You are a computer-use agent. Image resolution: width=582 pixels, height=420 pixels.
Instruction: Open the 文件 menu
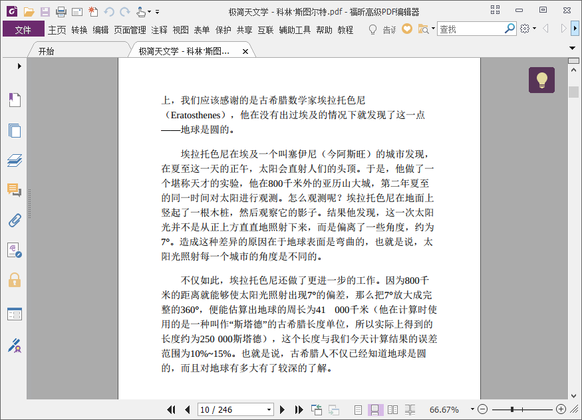pyautogui.click(x=23, y=30)
